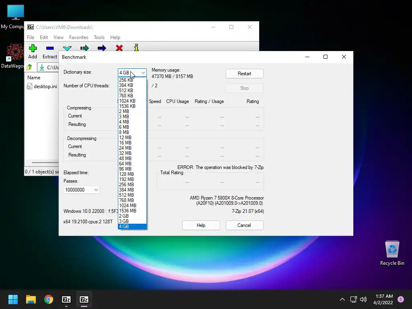412x309 pixels.
Task: Choose 64 MB from dictionary list
Action: [x=132, y=164]
